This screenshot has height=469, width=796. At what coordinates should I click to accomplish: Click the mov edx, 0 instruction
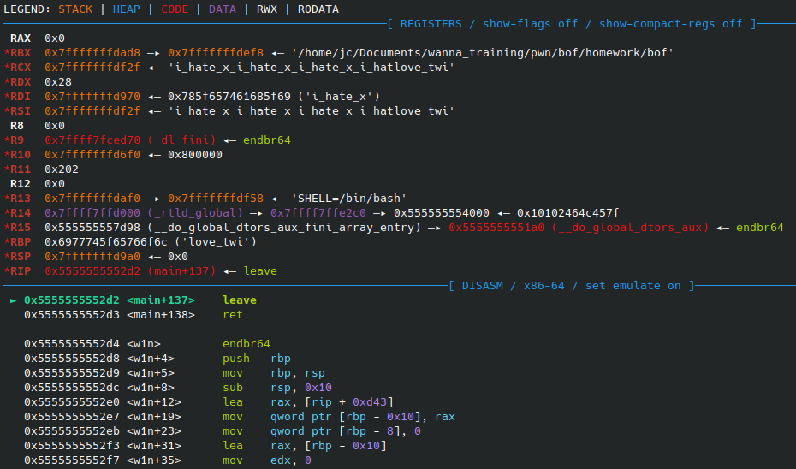(266, 460)
